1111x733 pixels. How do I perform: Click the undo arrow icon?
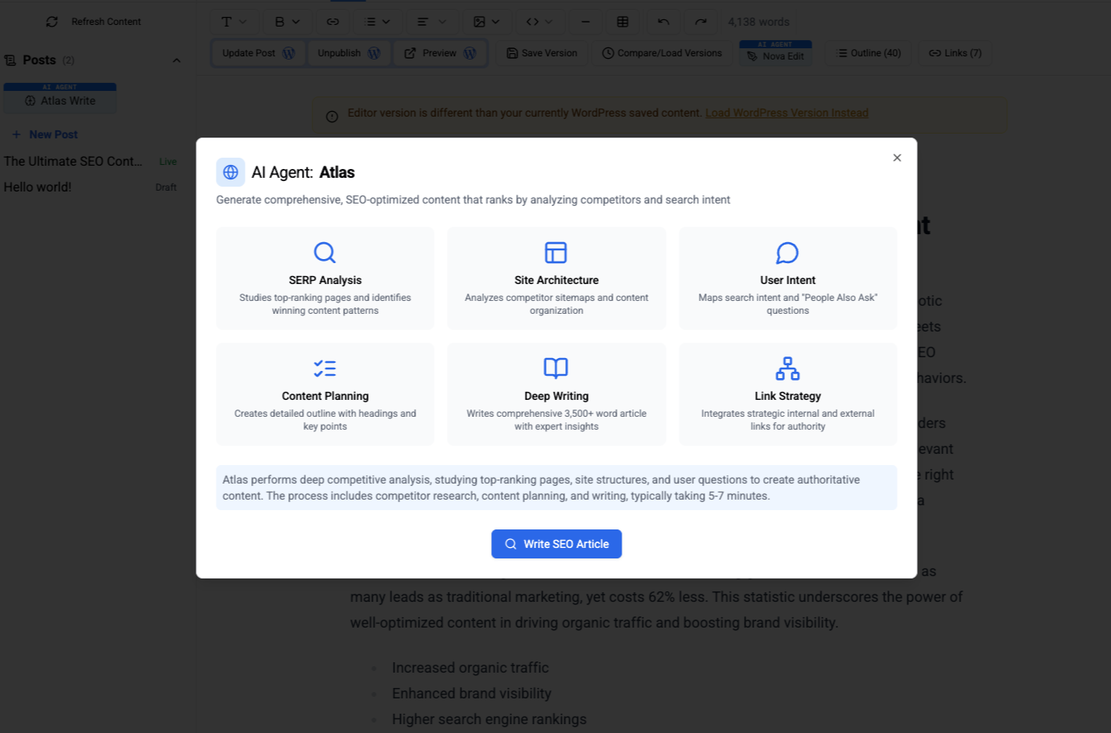[663, 22]
